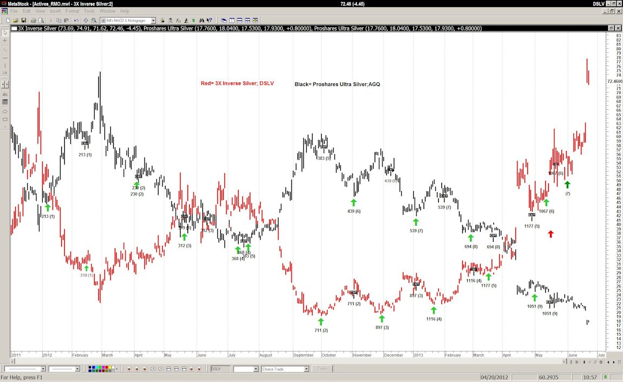Viewport: 623px width, 382px height.
Task: Open the Insert menu
Action: (x=55, y=11)
